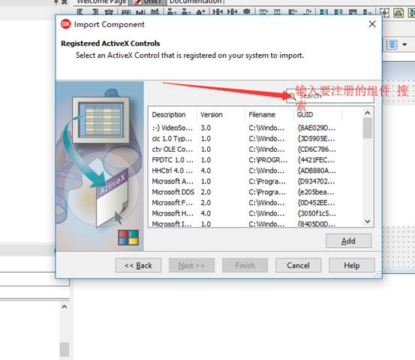Click the blue text-align icon beside the dropdown arrow
This screenshot has height=360, width=415.
(x=392, y=44)
